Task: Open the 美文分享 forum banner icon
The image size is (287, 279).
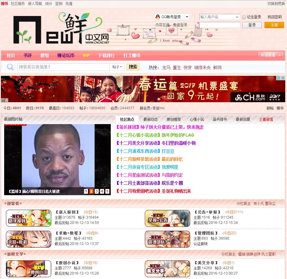Action: [x=167, y=269]
